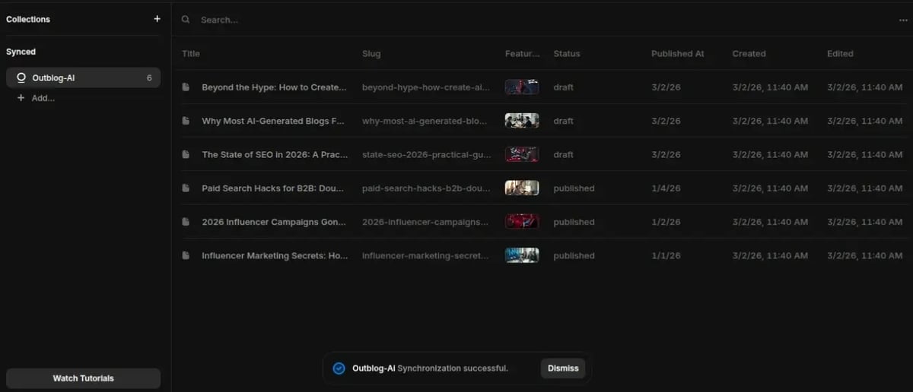Click the Add... option under Synced

pyautogui.click(x=36, y=98)
